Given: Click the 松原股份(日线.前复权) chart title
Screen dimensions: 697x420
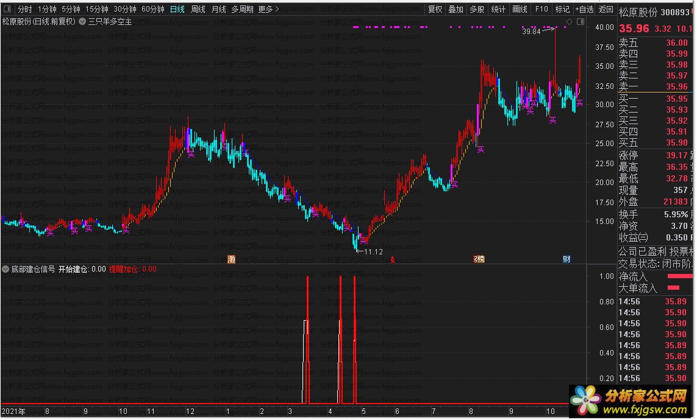Looking at the screenshot, I should coord(38,21).
